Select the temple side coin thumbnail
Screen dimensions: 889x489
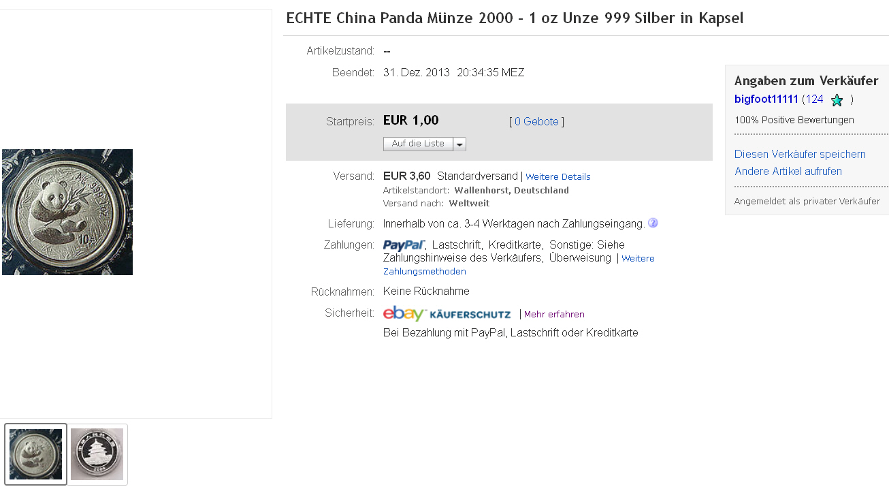click(x=97, y=454)
